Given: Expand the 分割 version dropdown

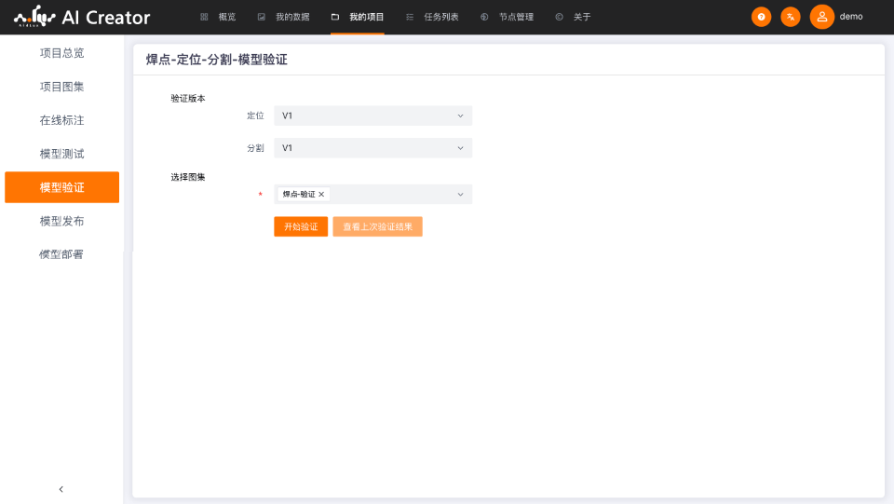Looking at the screenshot, I should pos(372,148).
